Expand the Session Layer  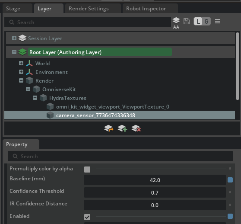point(14,38)
